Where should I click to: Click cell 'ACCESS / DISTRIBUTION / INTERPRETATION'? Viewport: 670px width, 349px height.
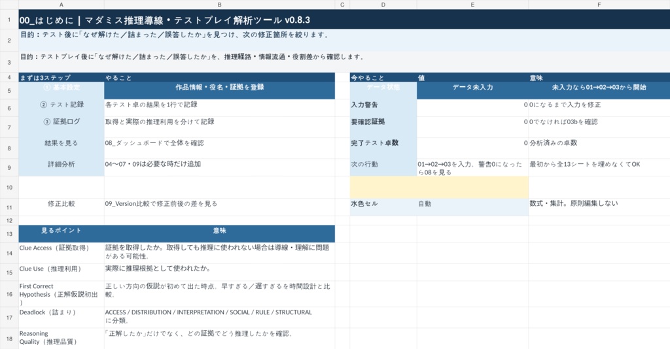click(x=219, y=318)
